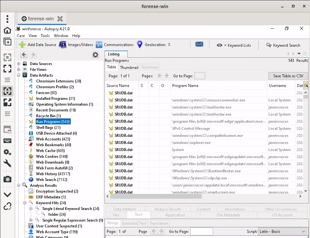
Task: Open the Window menu
Action: coord(61,36)
